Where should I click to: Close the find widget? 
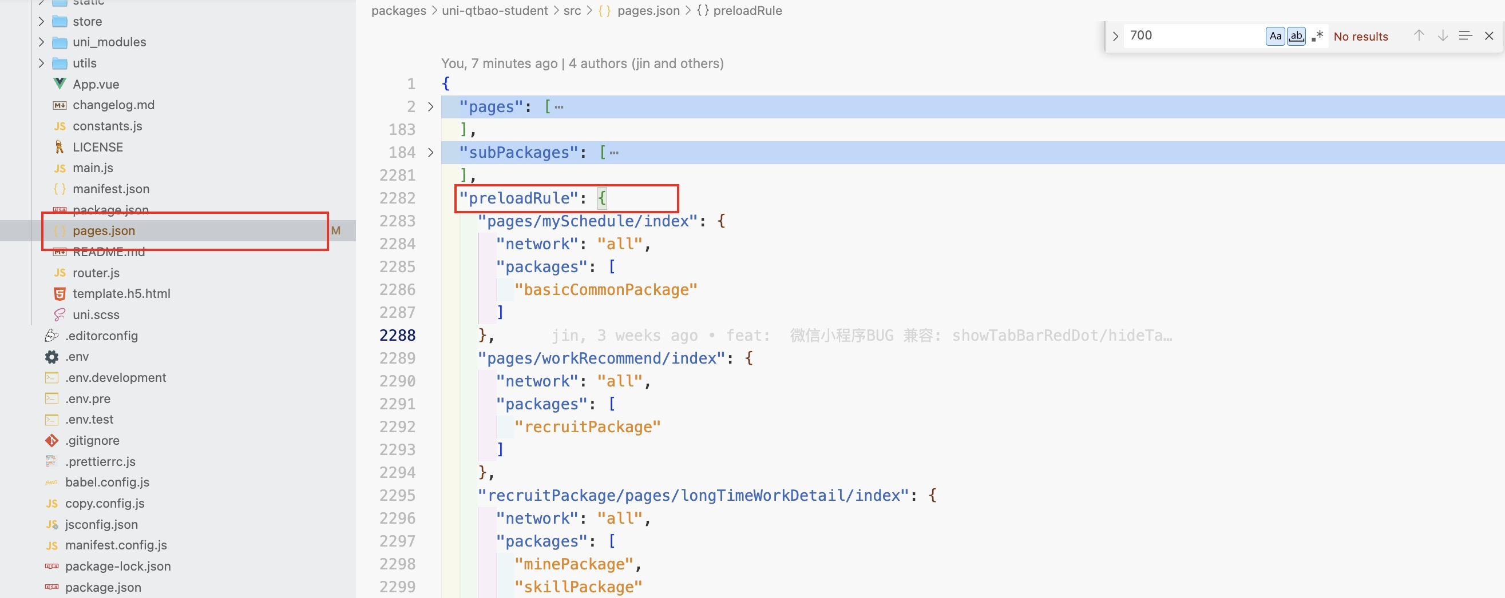click(1488, 35)
